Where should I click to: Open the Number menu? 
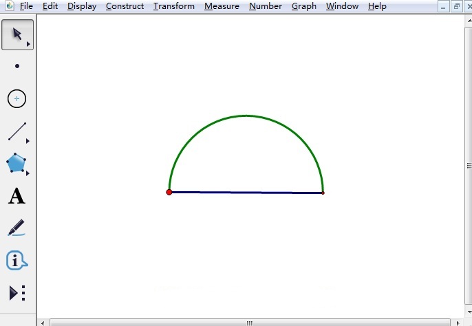266,6
